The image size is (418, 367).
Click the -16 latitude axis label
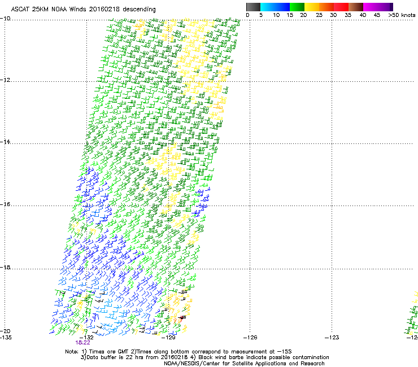pos(5,204)
